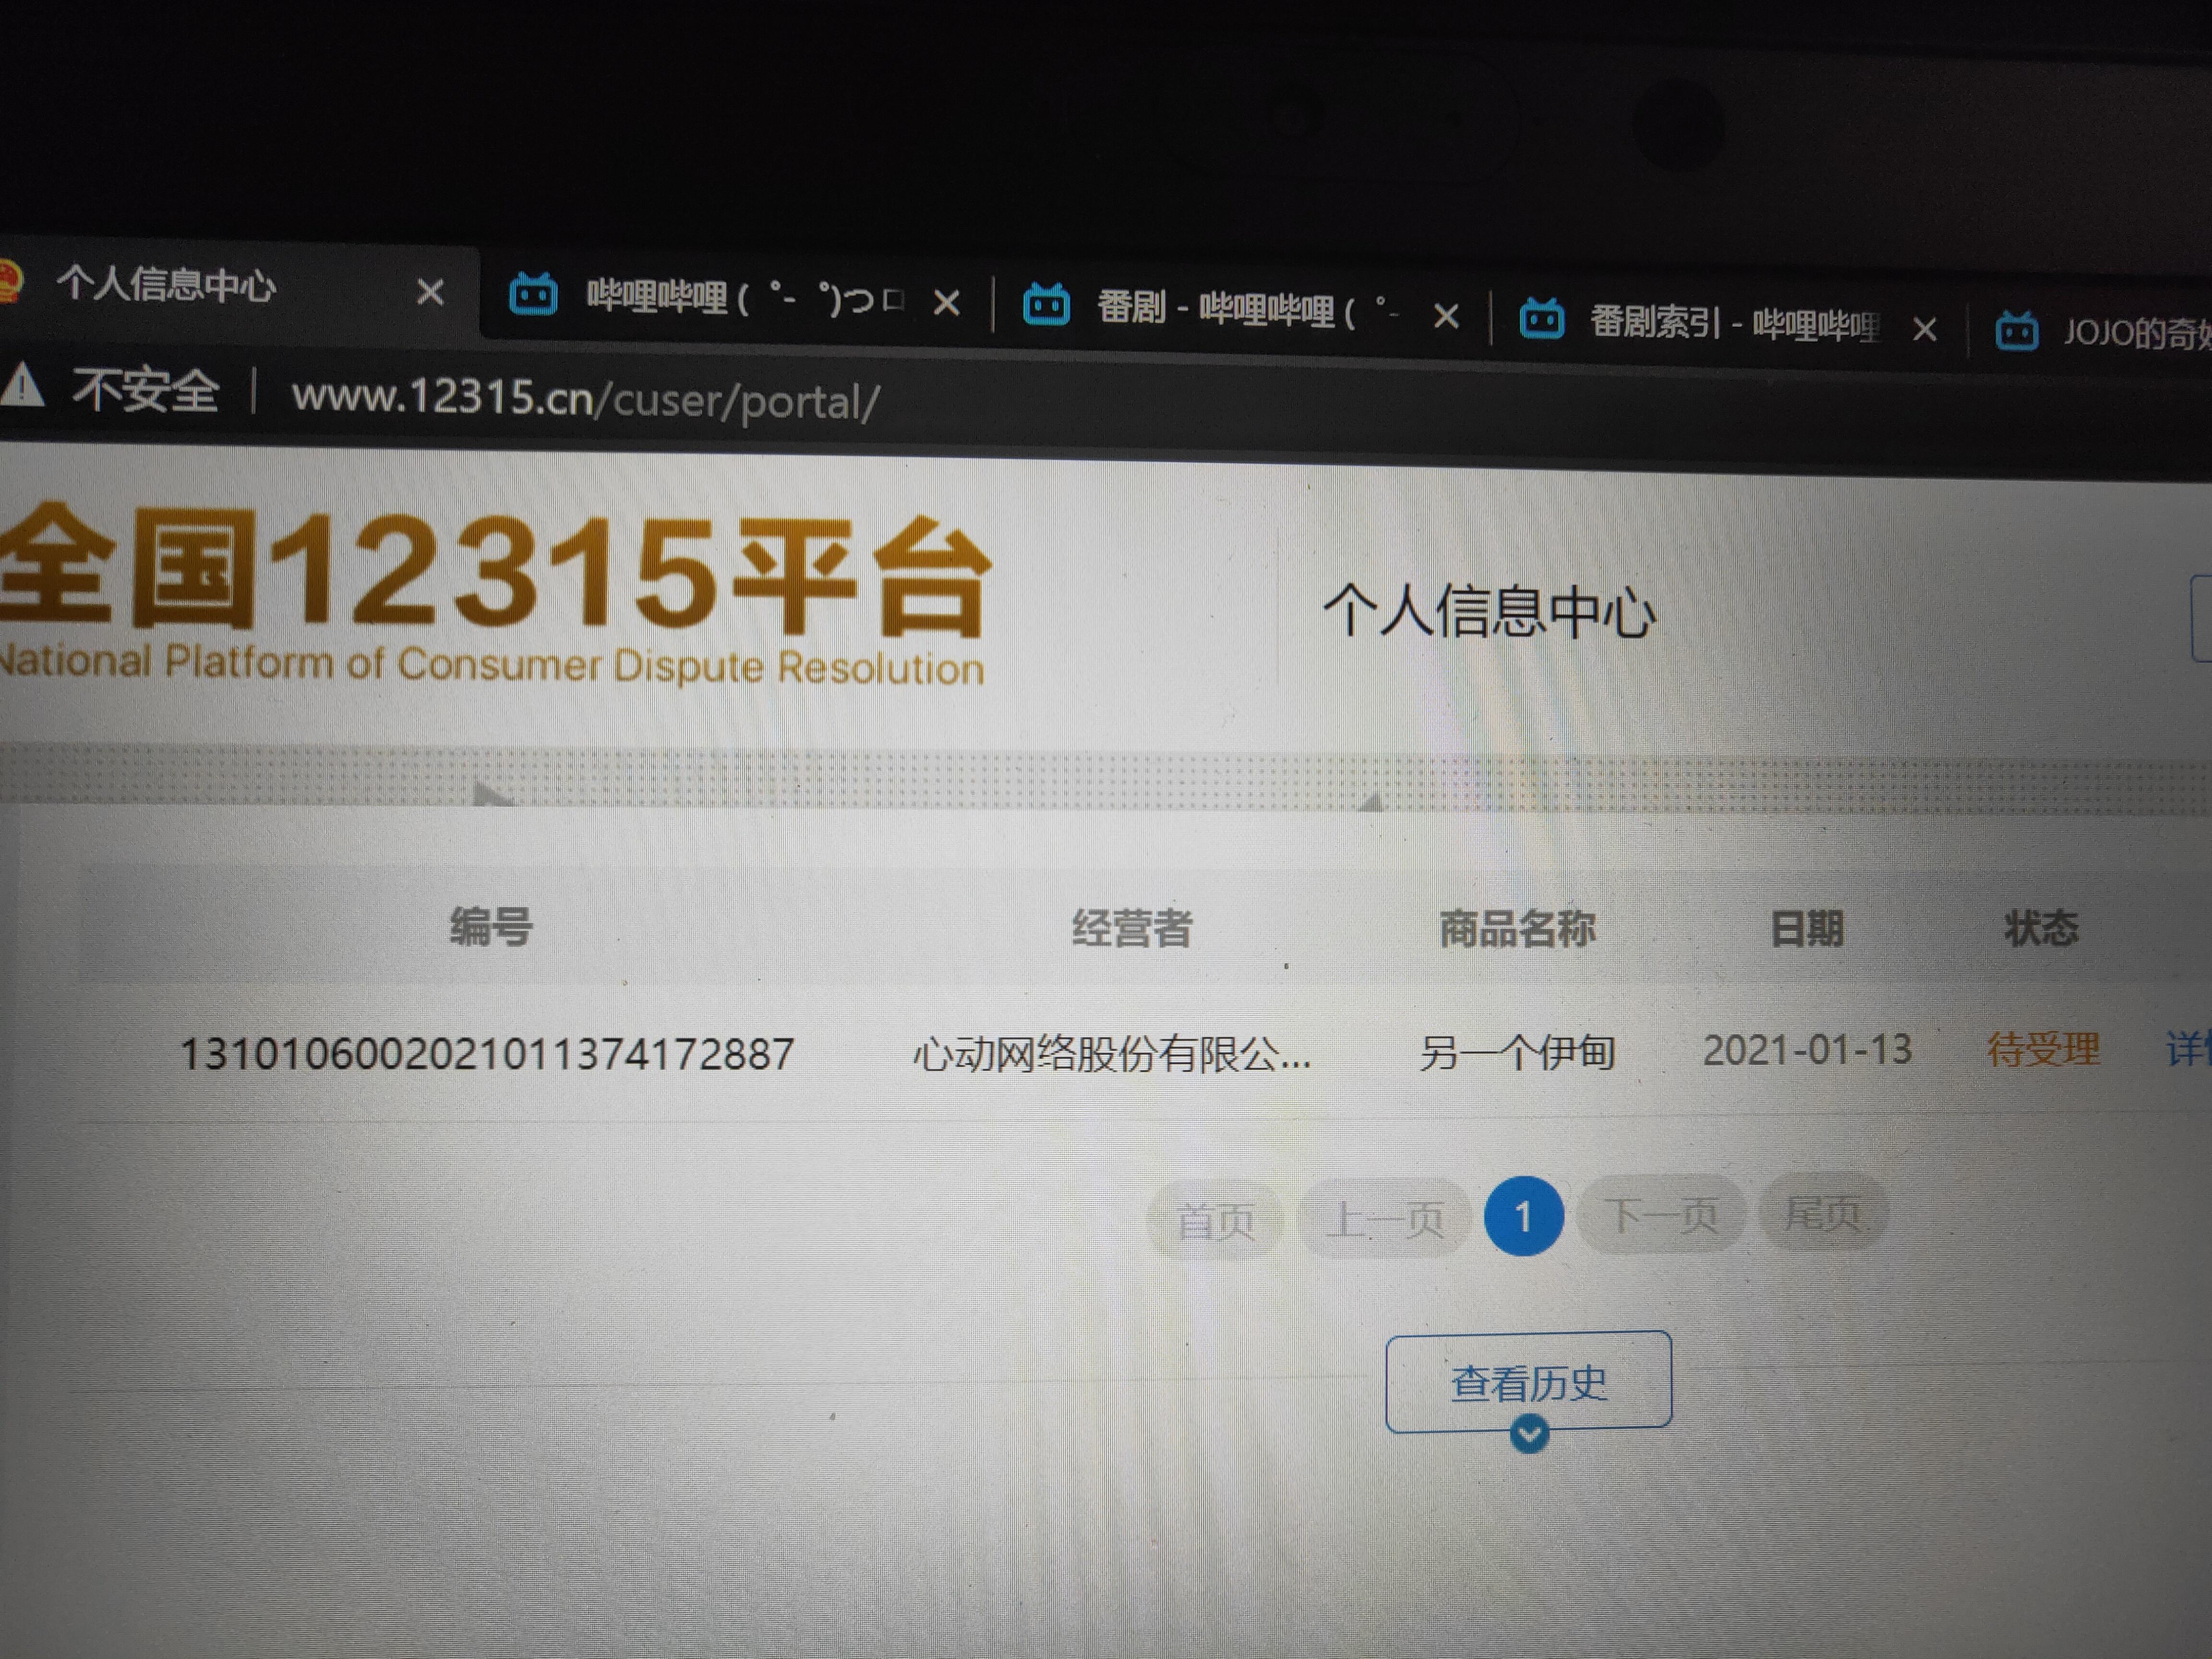Click the 商品名称 column header
Viewport: 2212px width, 1659px height.
1517,929
